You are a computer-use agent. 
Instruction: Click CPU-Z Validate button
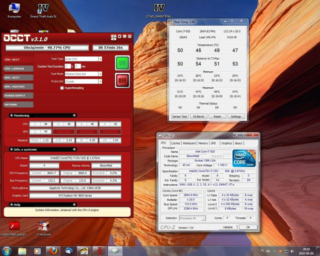point(228,227)
